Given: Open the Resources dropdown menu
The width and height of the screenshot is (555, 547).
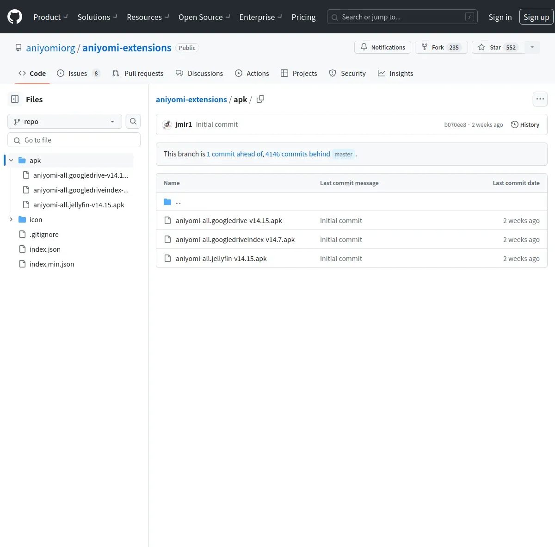Looking at the screenshot, I should tap(148, 17).
